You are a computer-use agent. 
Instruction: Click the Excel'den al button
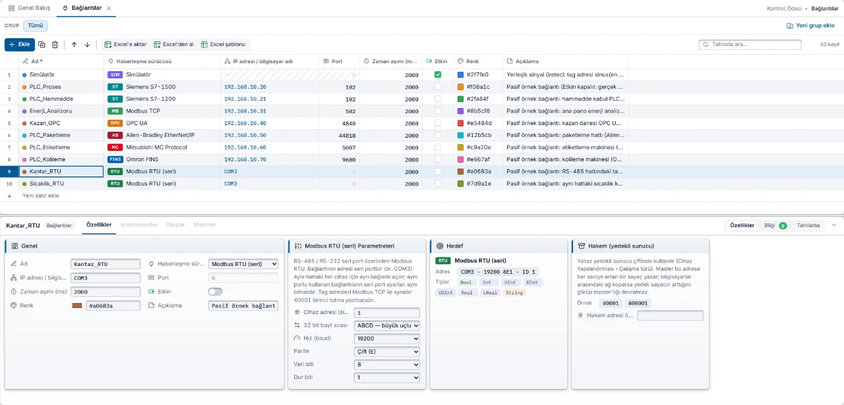pyautogui.click(x=174, y=45)
